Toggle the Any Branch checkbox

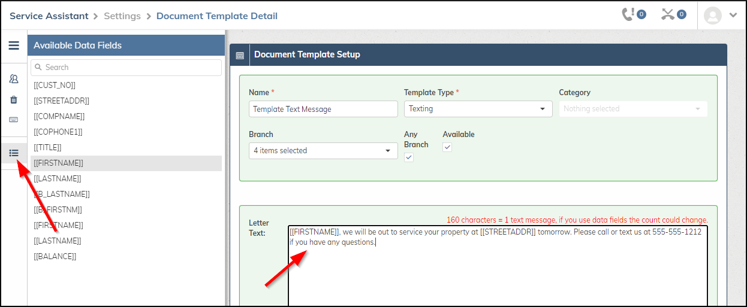(x=409, y=157)
